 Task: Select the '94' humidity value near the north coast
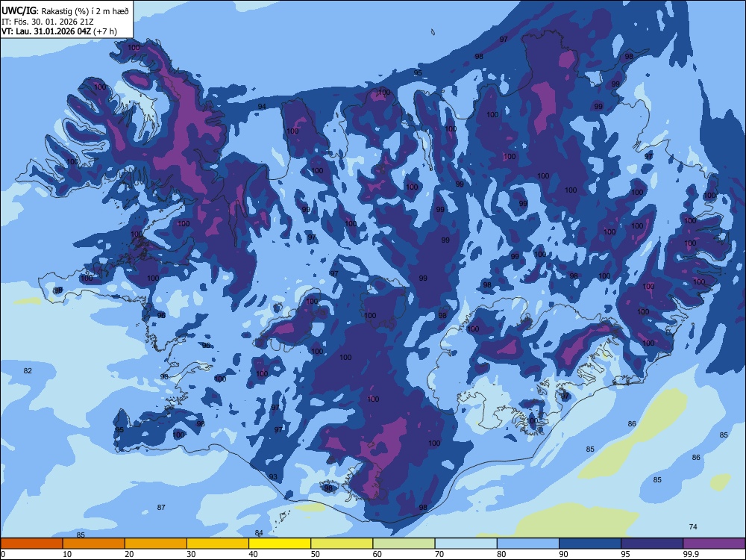click(x=262, y=106)
